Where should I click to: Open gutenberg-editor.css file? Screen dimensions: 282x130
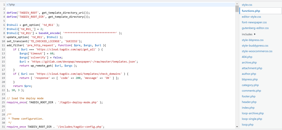tap(255, 28)
